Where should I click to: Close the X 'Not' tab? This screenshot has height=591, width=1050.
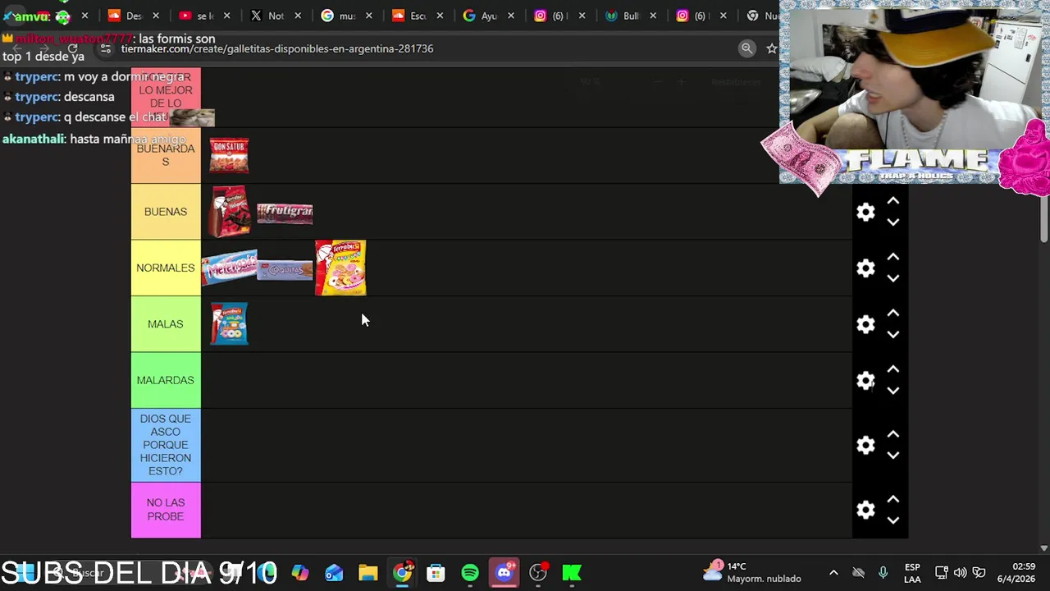coord(298,16)
